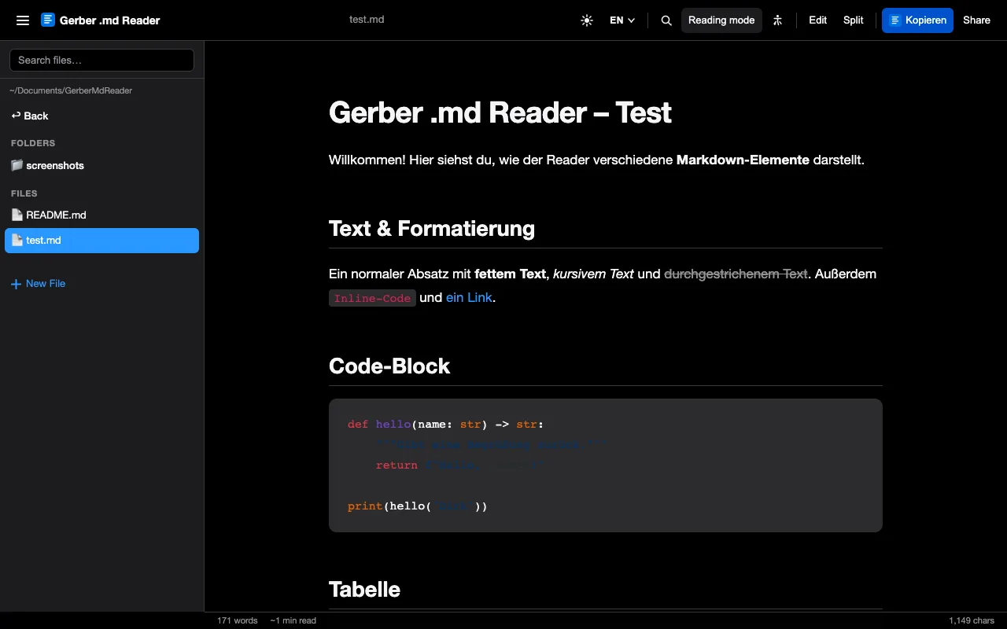Click the Code-Block heading
The image size is (1007, 629).
pos(389,366)
